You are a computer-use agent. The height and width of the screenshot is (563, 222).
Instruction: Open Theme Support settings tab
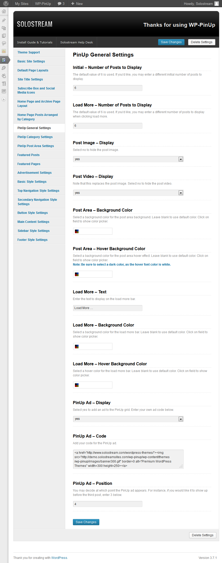point(39,52)
